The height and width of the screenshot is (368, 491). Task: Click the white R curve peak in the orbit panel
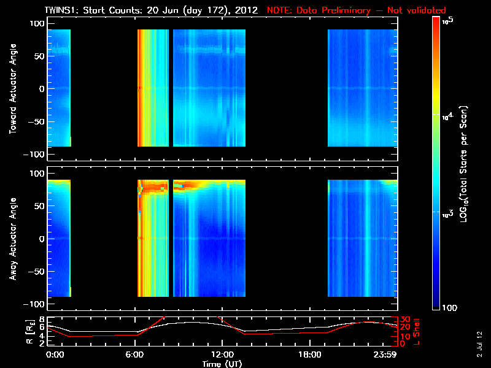pyautogui.click(x=191, y=323)
